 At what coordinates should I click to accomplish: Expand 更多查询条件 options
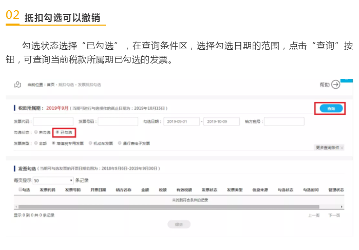329,148
